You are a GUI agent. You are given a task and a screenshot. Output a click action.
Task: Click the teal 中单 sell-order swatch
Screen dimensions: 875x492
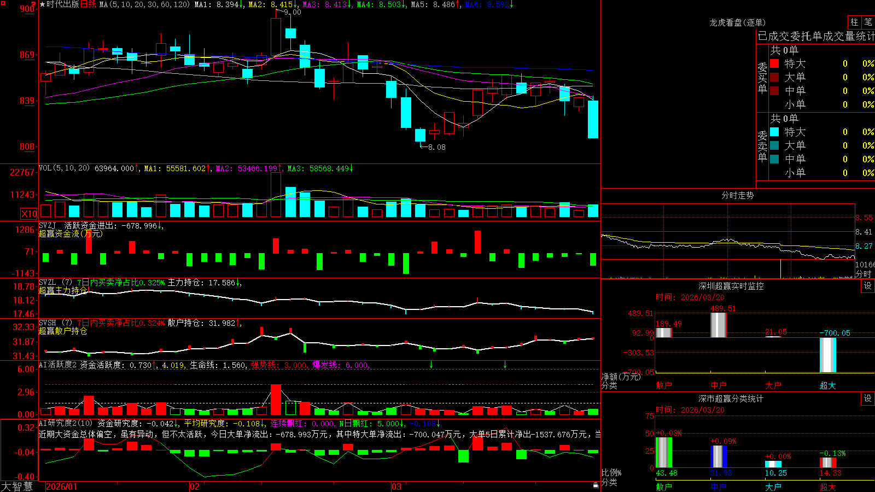coord(774,159)
